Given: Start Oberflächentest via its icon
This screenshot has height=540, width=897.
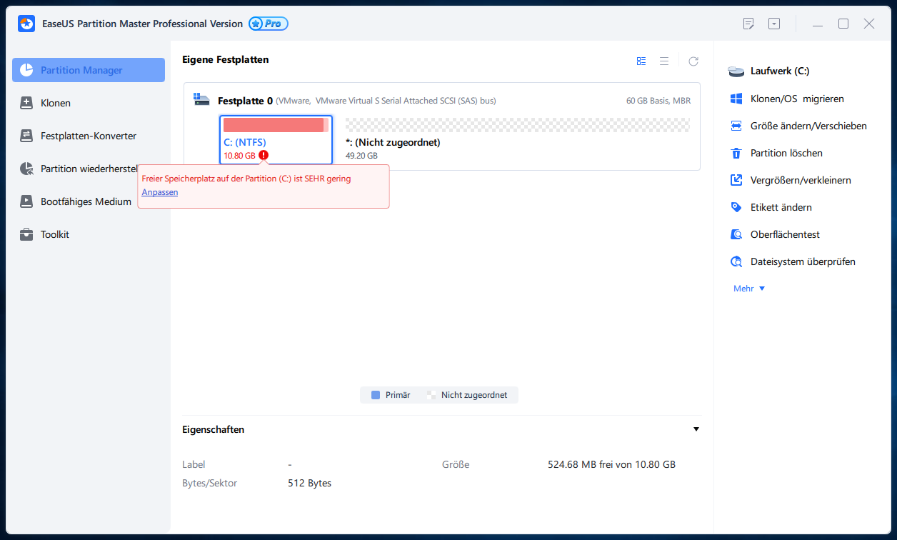Looking at the screenshot, I should click(736, 234).
